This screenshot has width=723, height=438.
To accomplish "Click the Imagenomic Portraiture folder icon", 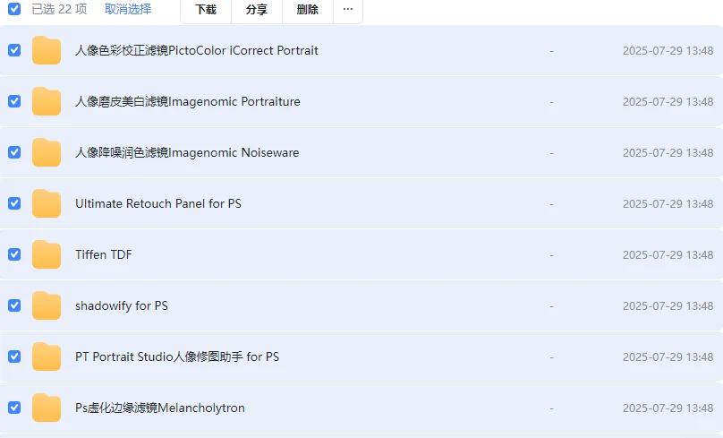I will (47, 101).
